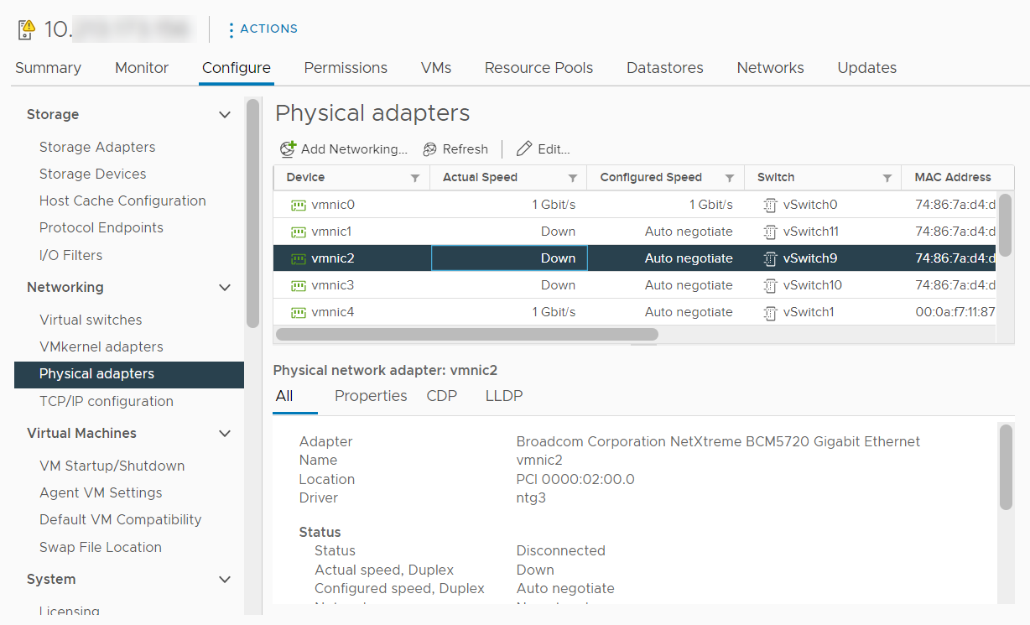The height and width of the screenshot is (625, 1030).
Task: Click the vSwitch1 switch icon
Action: point(770,312)
